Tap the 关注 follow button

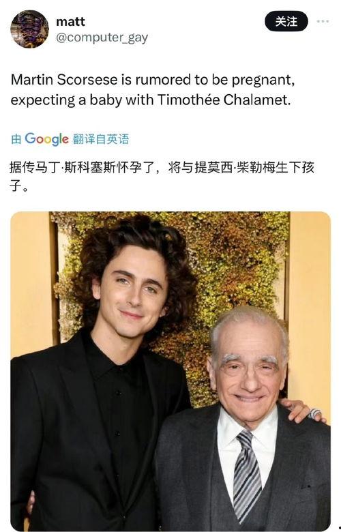[x=286, y=21]
